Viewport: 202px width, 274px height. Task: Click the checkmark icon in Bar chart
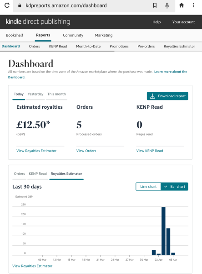click(x=166, y=187)
